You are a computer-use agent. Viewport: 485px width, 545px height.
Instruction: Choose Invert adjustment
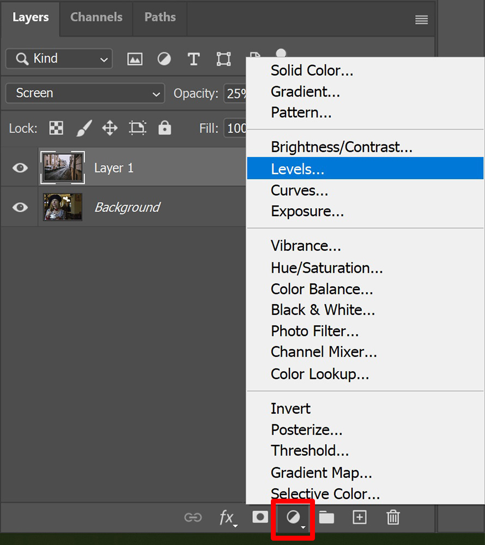pos(365,409)
